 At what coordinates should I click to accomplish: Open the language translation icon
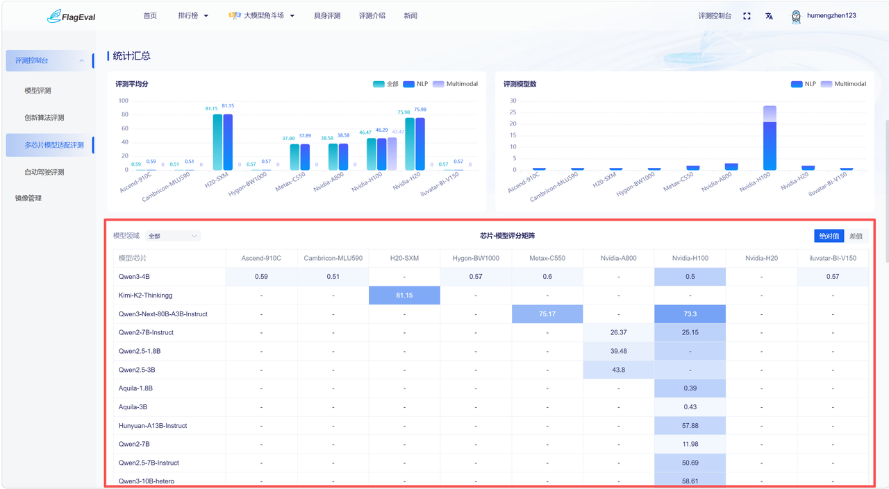pos(769,16)
